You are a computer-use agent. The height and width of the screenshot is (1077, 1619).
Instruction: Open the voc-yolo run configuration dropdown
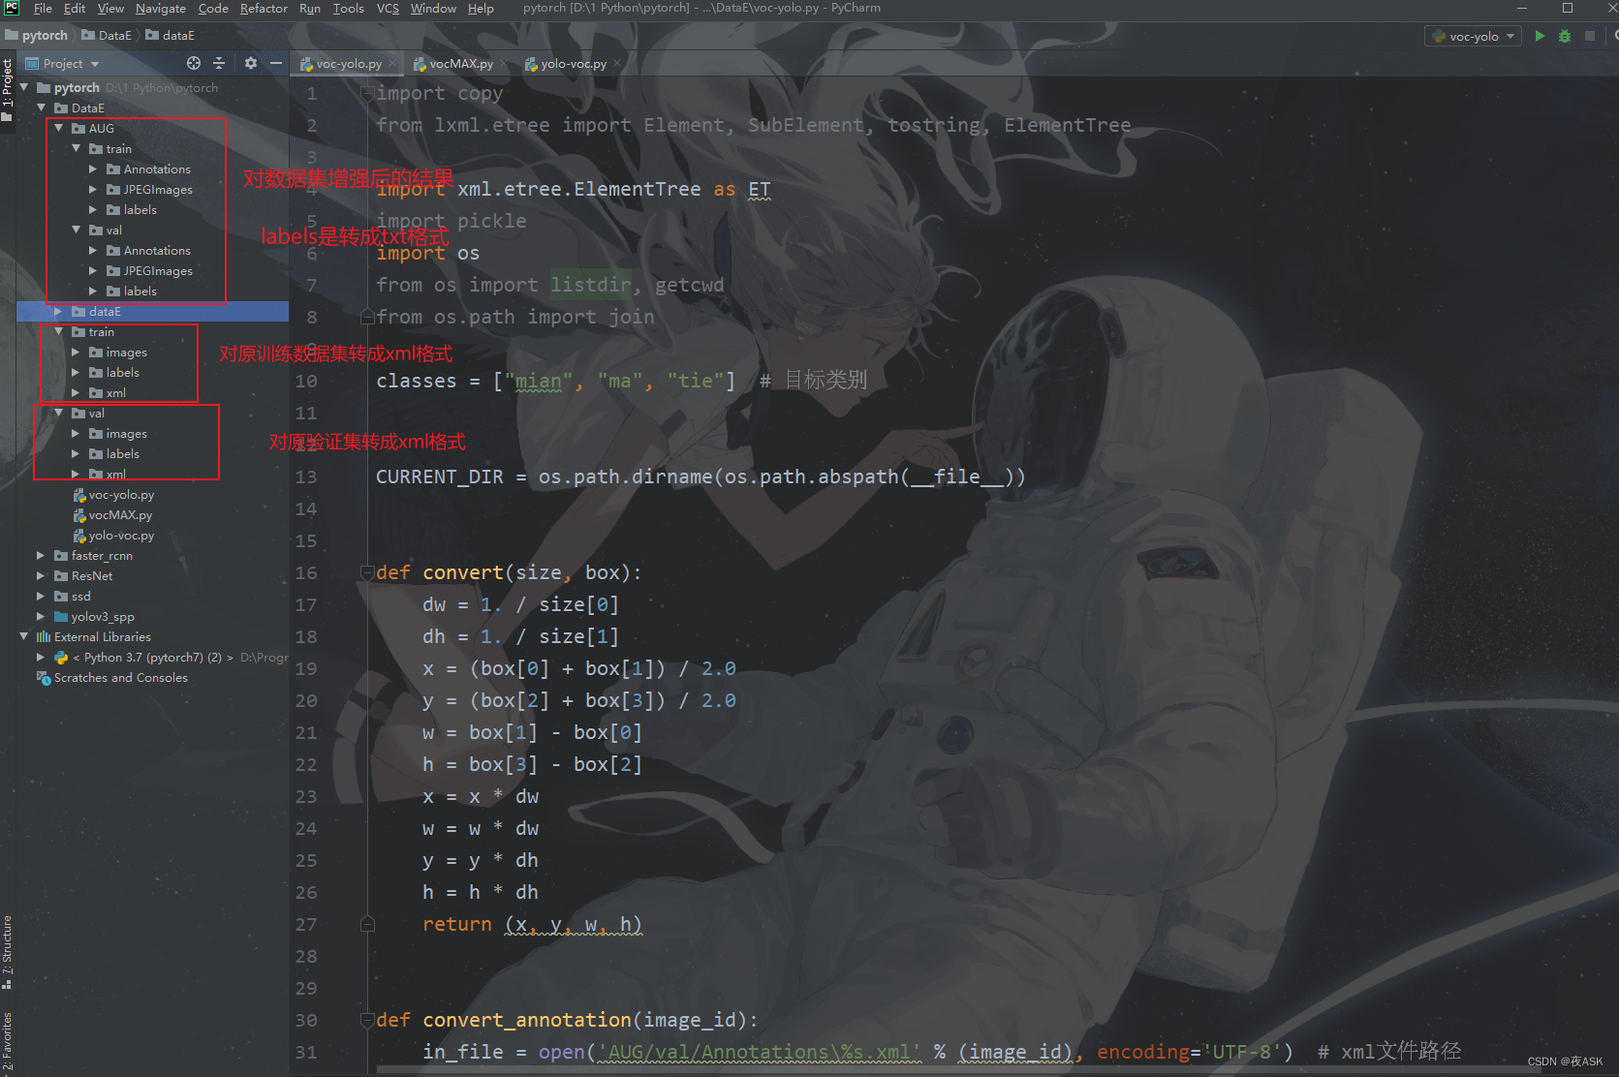pyautogui.click(x=1473, y=36)
